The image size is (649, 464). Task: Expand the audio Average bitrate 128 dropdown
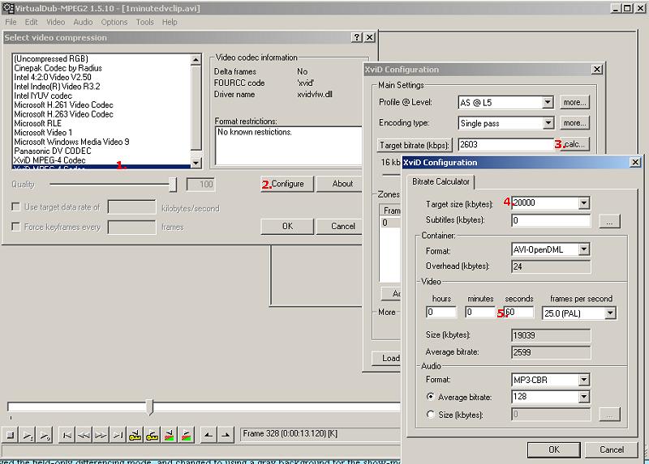pos(583,397)
